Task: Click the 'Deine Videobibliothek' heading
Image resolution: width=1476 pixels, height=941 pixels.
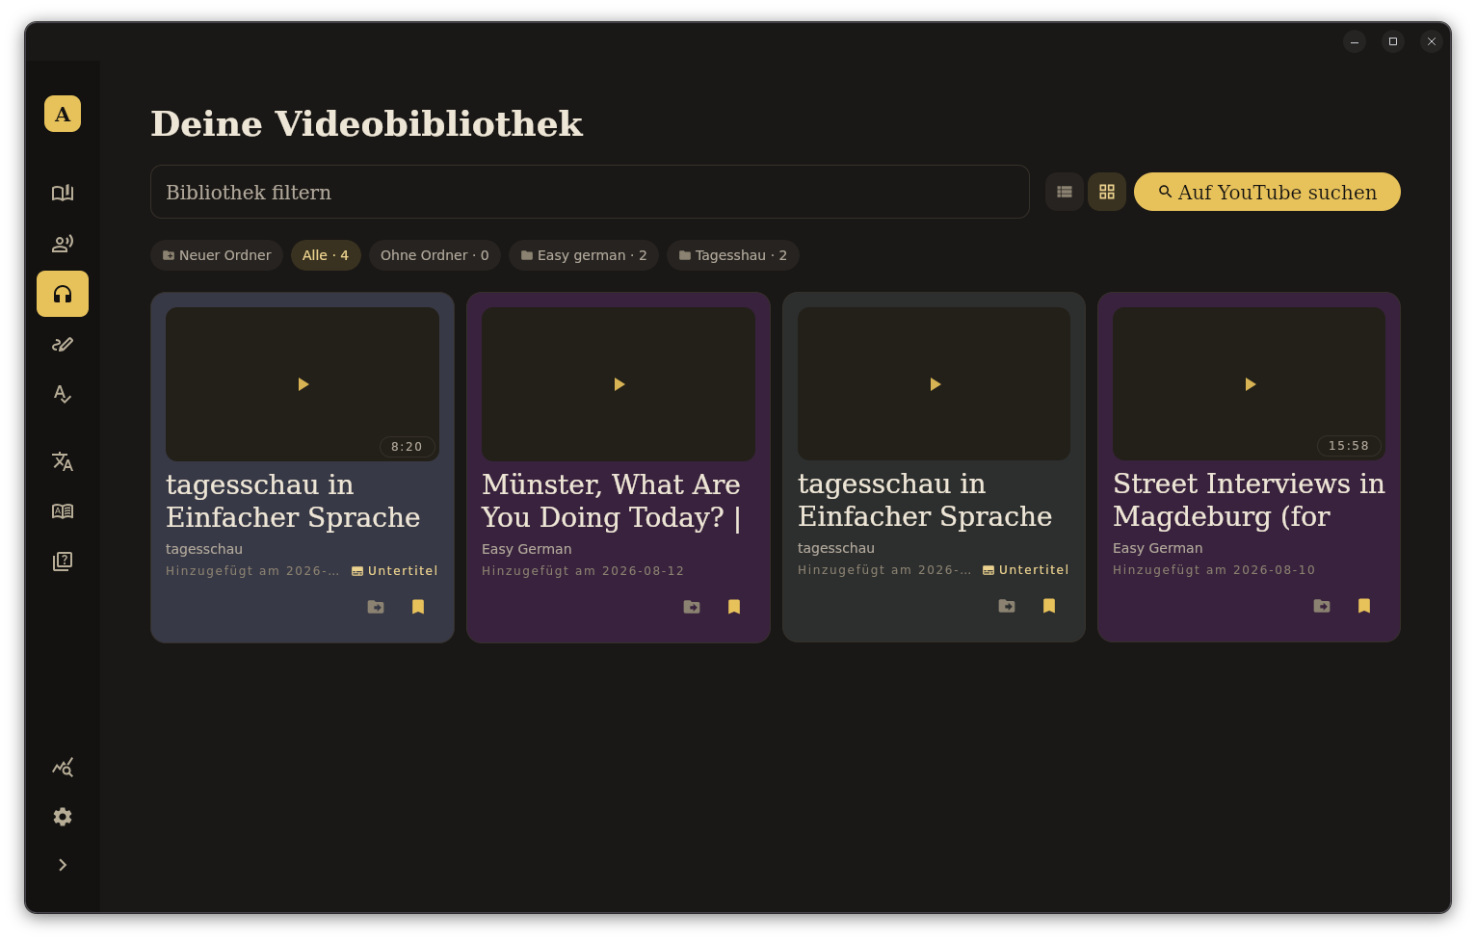Action: click(367, 123)
